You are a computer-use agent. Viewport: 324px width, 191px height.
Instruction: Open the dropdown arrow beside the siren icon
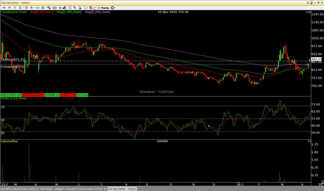pos(23,8)
